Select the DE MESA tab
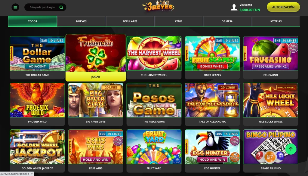 point(227,21)
